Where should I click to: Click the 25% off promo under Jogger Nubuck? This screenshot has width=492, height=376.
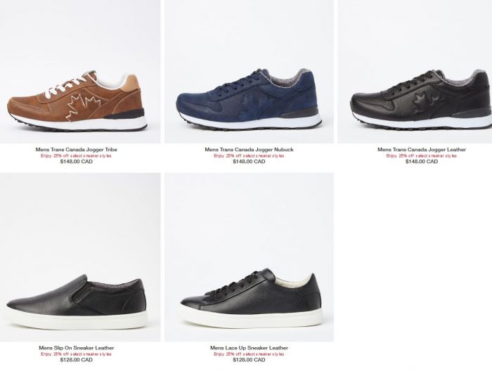click(249, 156)
